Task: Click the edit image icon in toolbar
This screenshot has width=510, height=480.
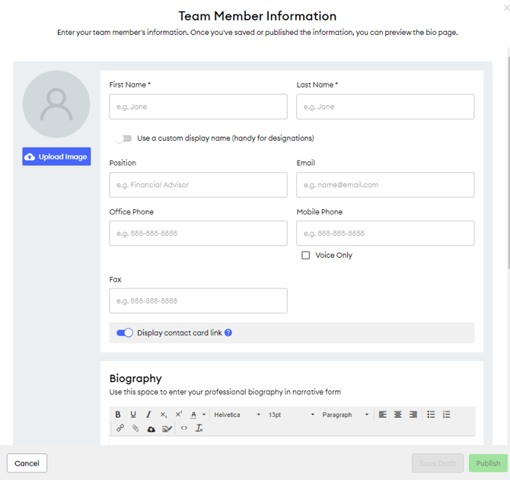Action: click(x=167, y=429)
